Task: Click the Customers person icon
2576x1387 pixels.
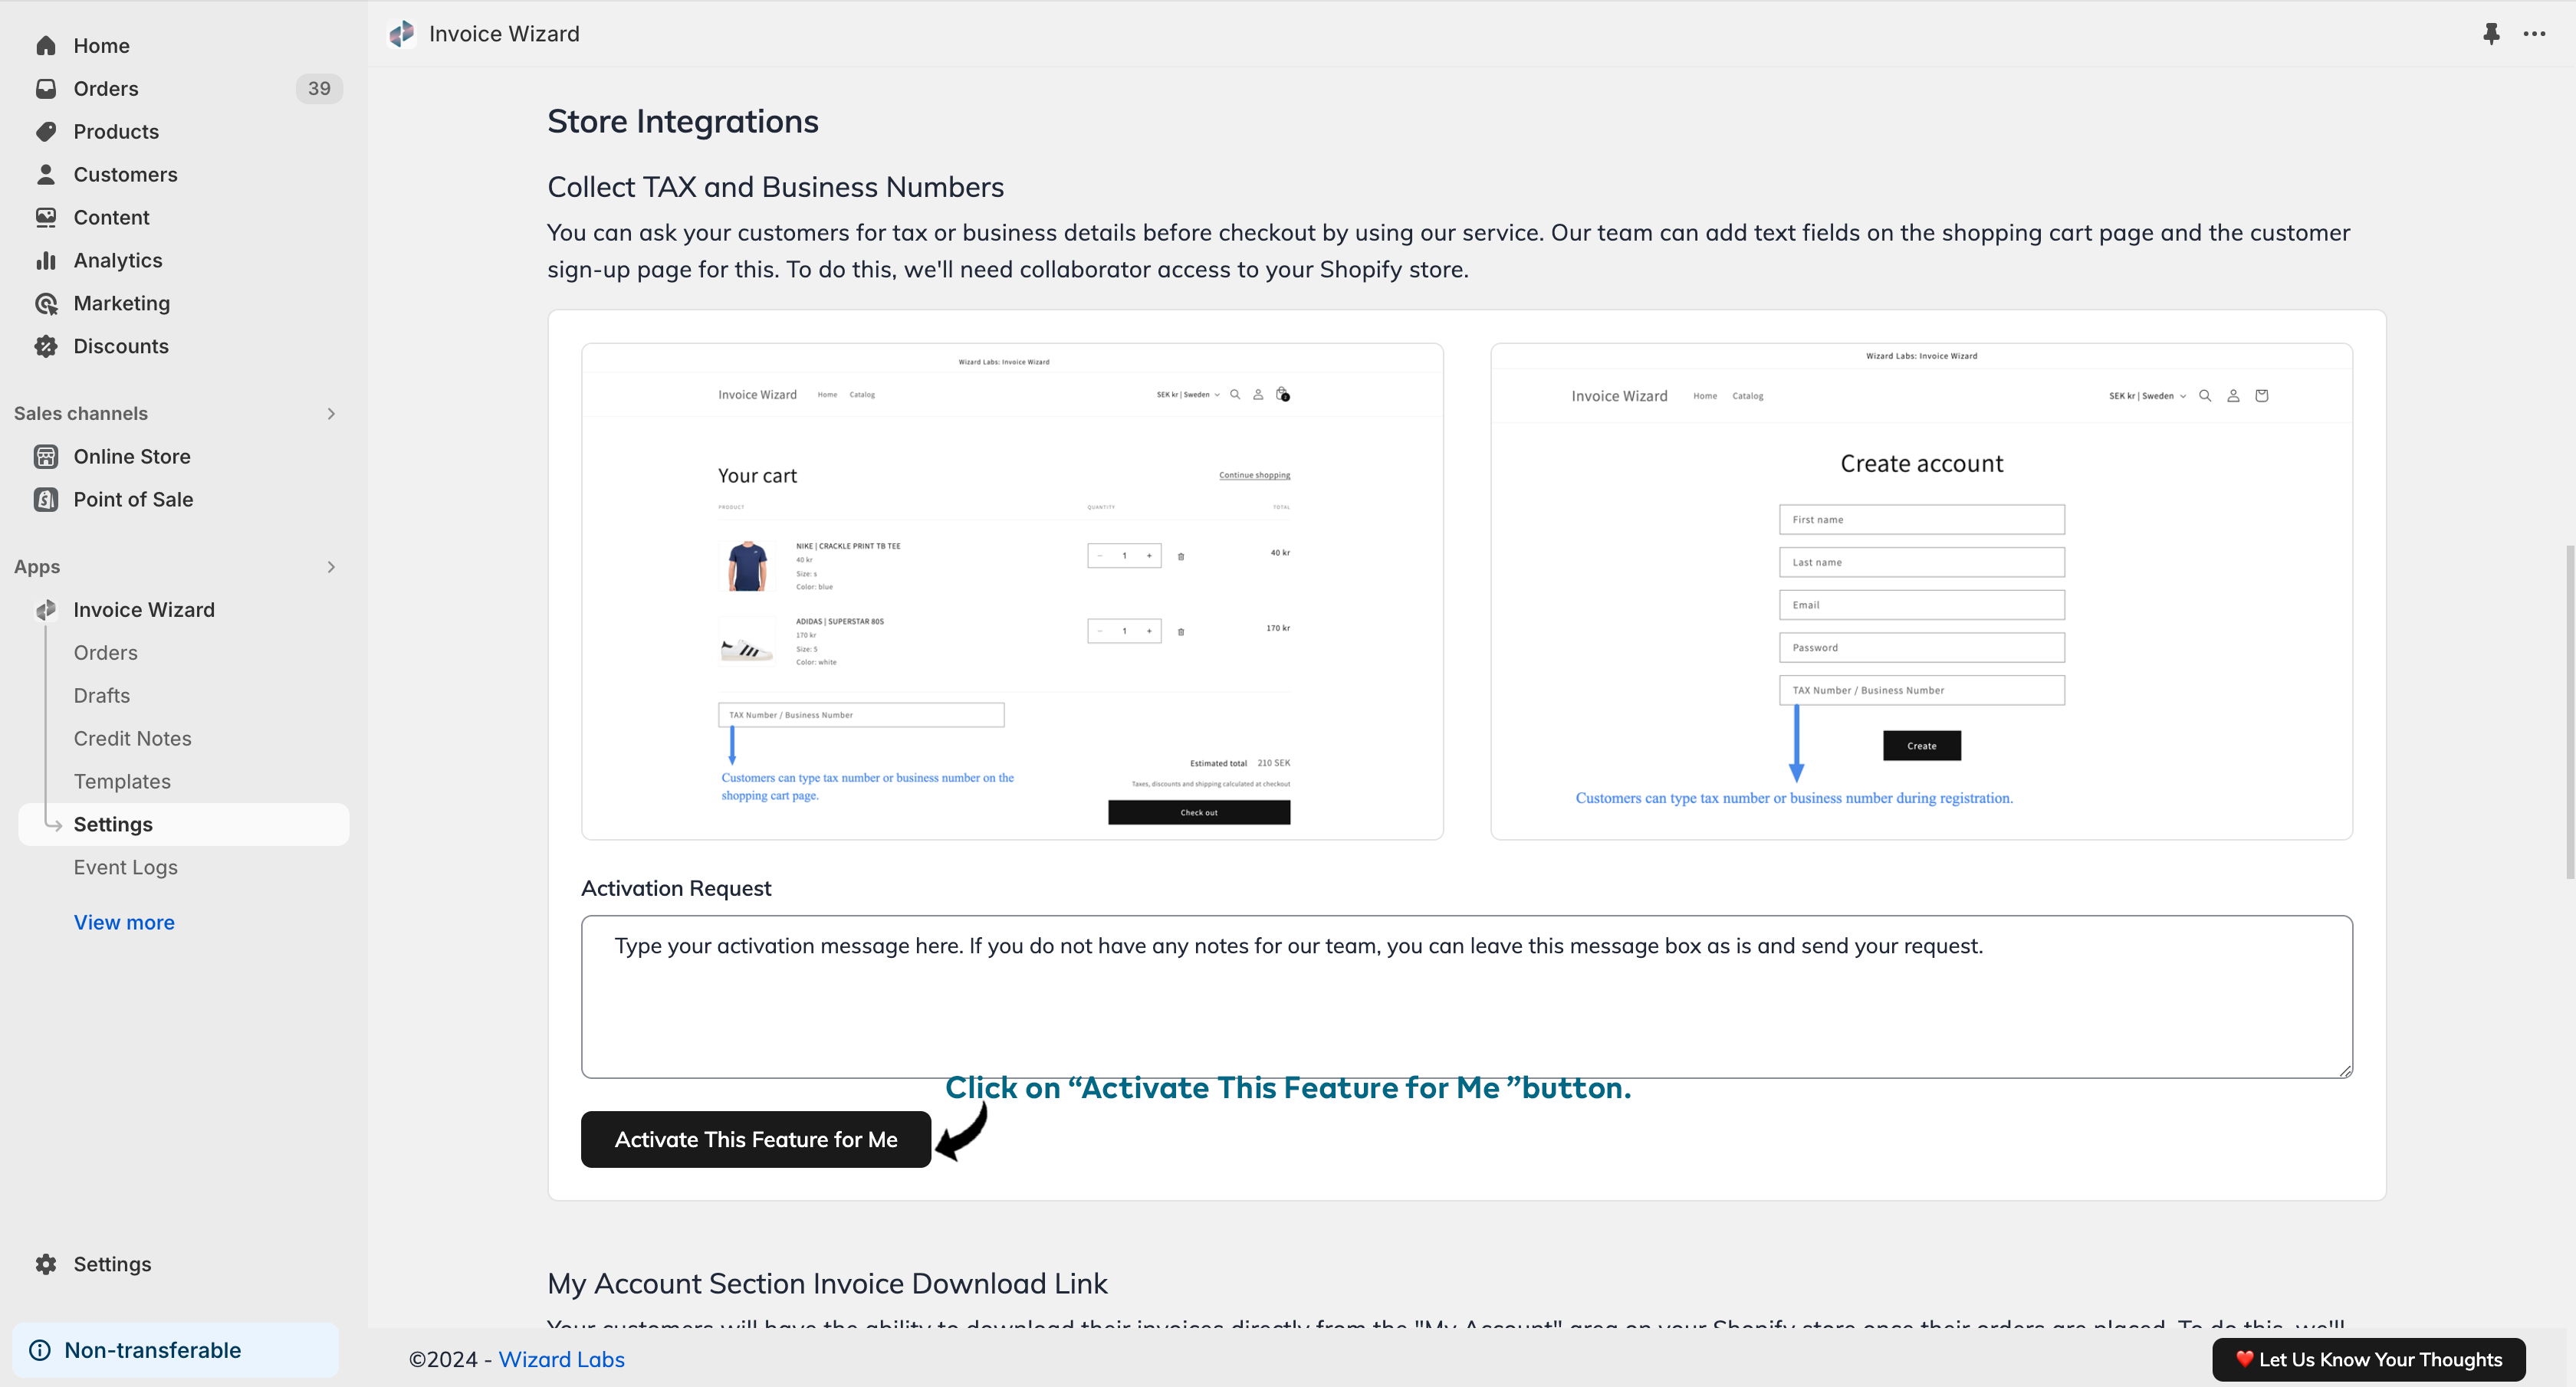Action: point(46,175)
